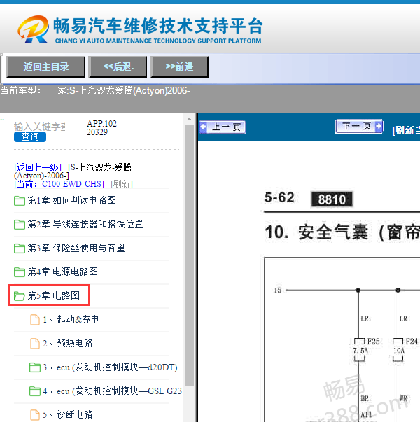Click folder icon of 第3章 保险丝使用与容量
Viewport: 420px width, 422px height.
20,248
